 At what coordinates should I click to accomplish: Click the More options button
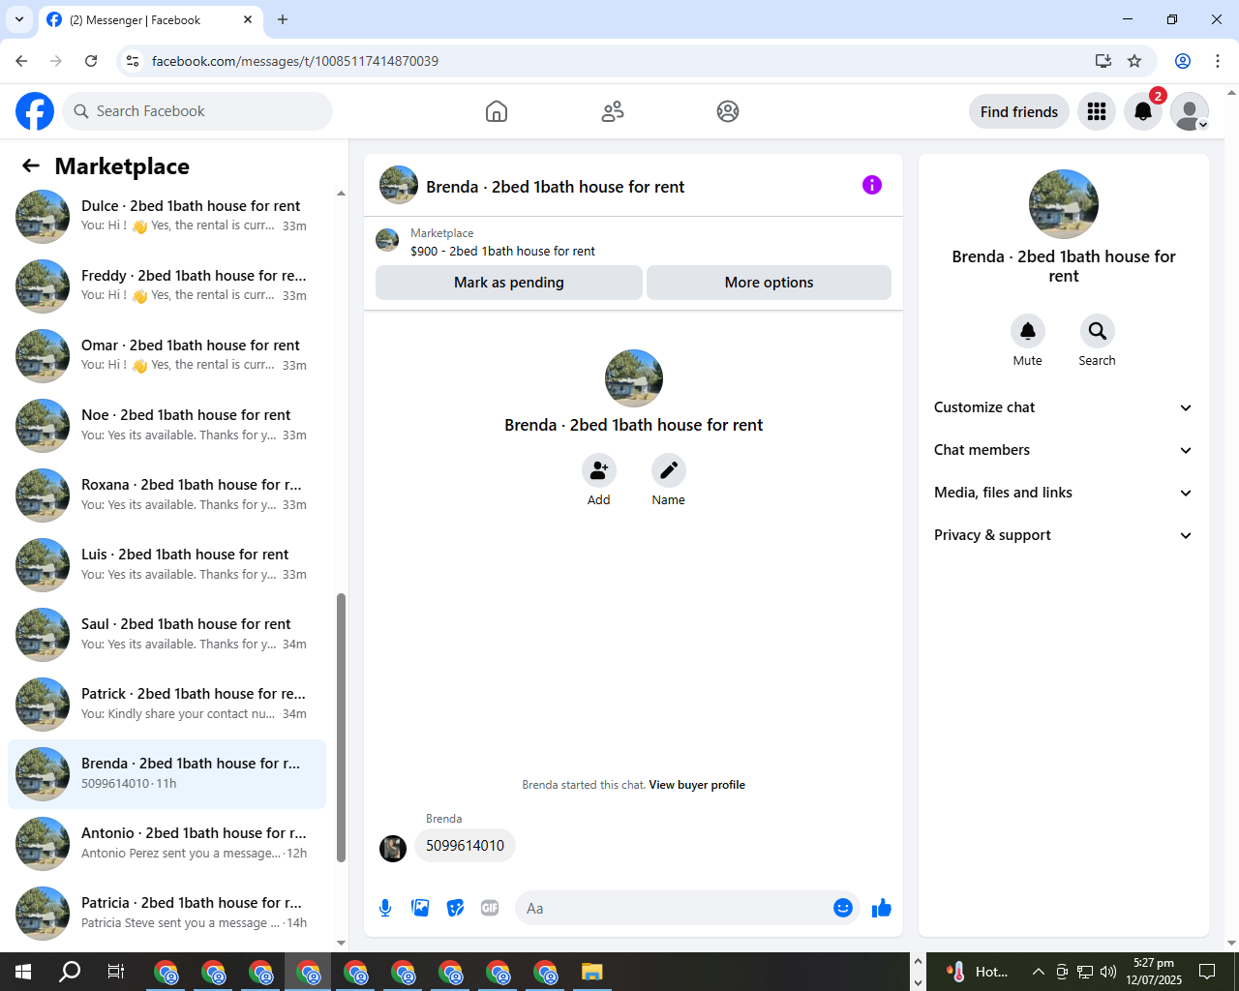pyautogui.click(x=769, y=283)
